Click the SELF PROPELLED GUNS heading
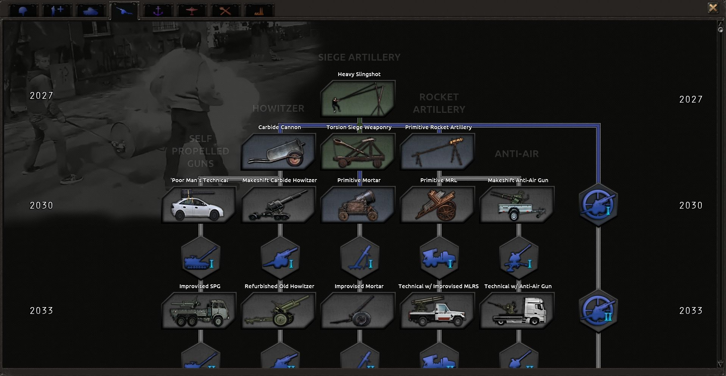This screenshot has width=726, height=376. (x=200, y=151)
